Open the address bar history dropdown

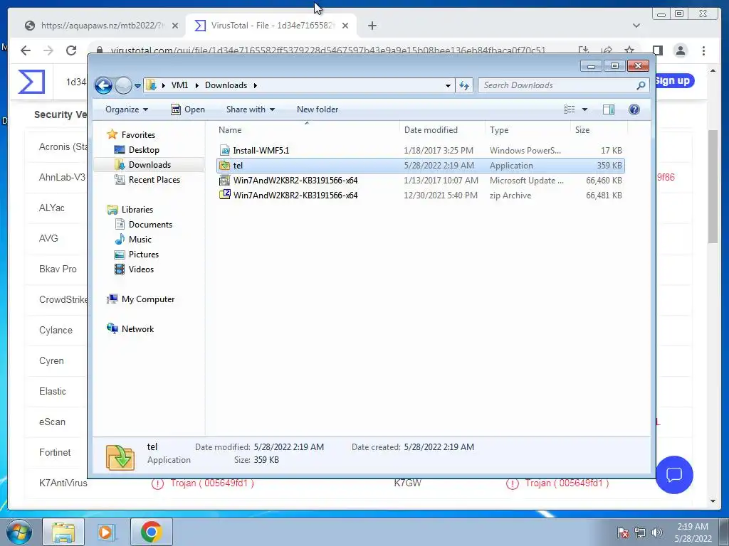click(x=448, y=85)
